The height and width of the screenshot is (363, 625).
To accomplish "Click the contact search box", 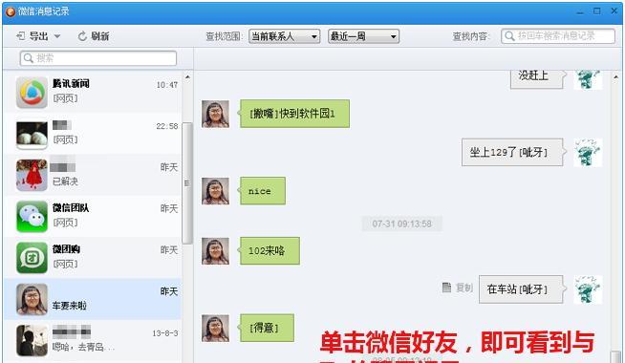I will (x=98, y=58).
